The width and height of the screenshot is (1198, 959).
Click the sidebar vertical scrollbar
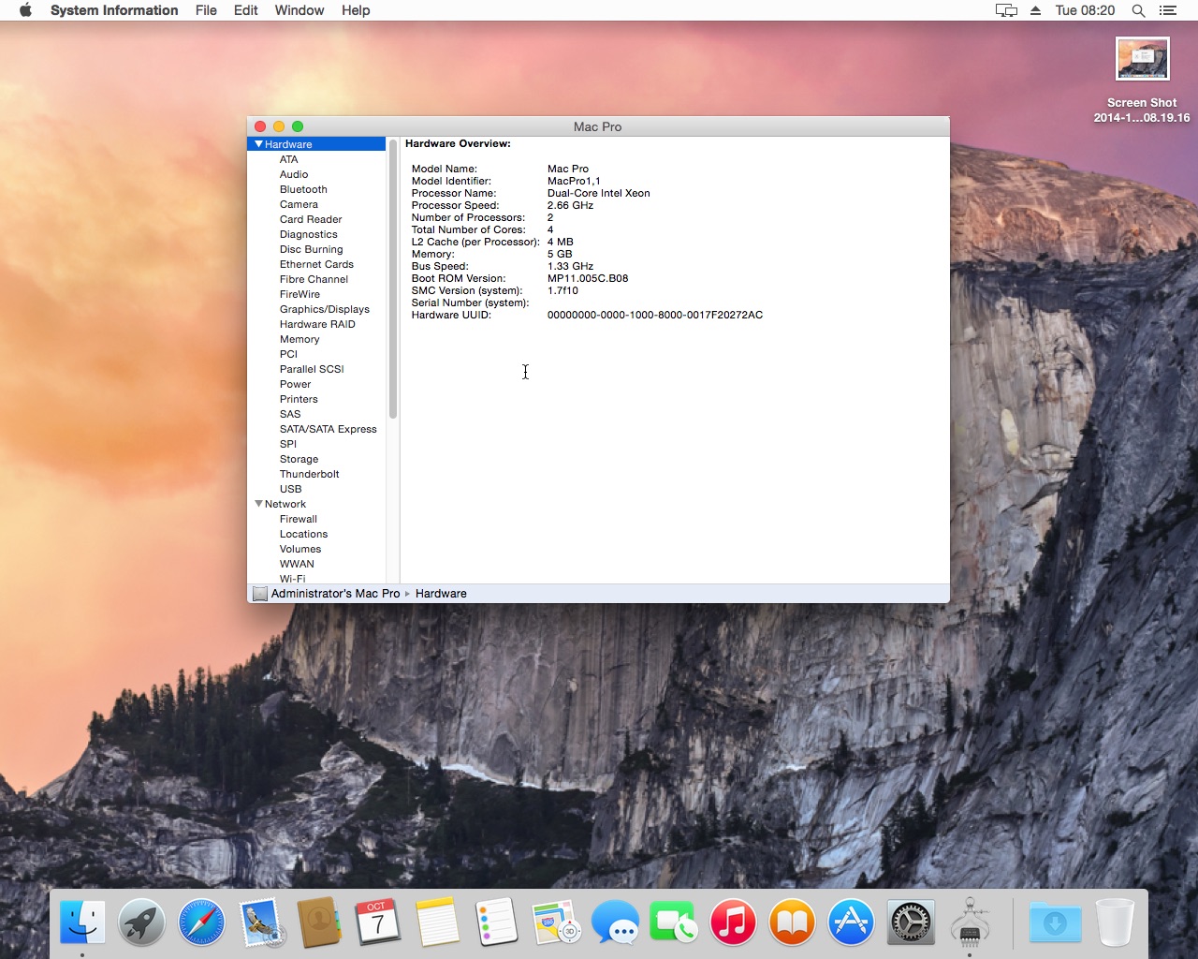pyautogui.click(x=393, y=279)
